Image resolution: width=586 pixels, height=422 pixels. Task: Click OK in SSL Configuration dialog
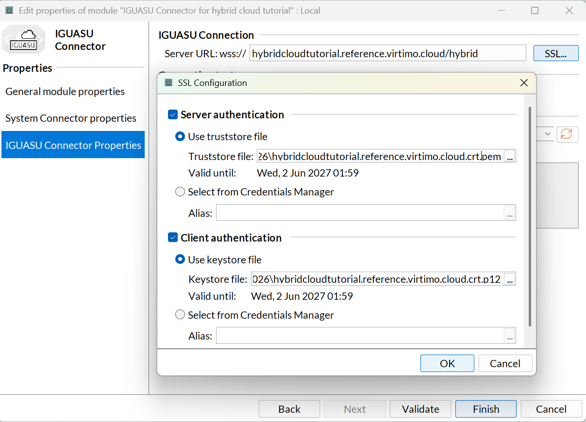pyautogui.click(x=447, y=363)
